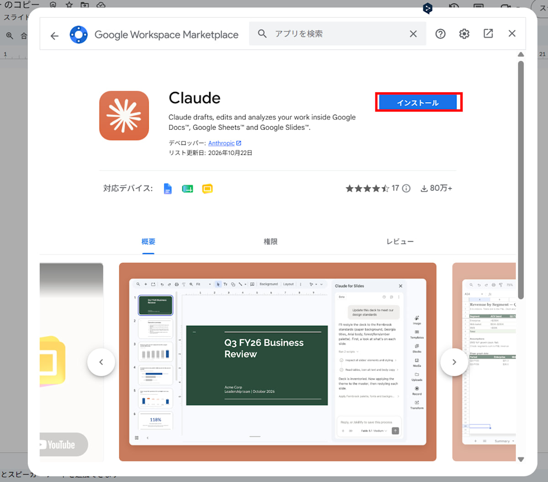Close the Marketplace dialog
The width and height of the screenshot is (548, 482).
[x=512, y=33]
